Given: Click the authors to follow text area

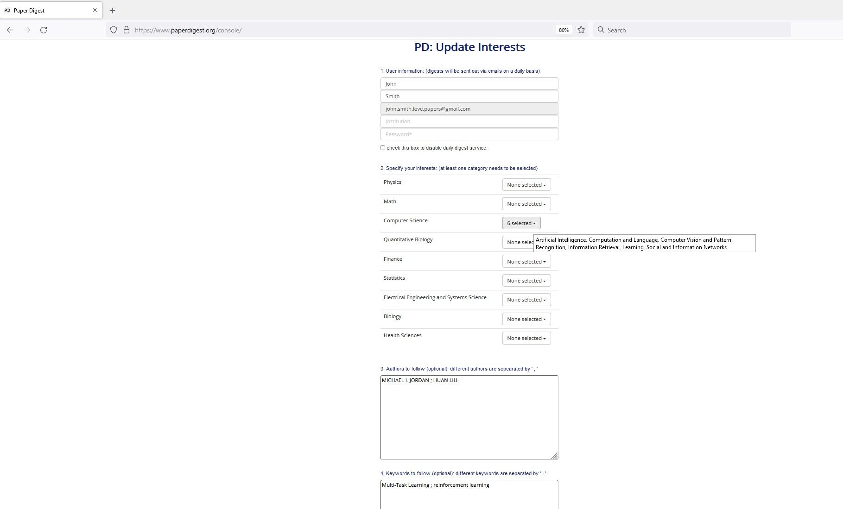Looking at the screenshot, I should (469, 417).
